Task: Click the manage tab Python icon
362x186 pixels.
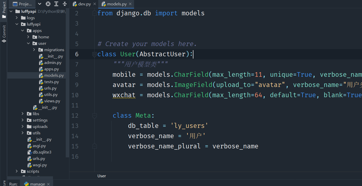Action: [x=26, y=184]
